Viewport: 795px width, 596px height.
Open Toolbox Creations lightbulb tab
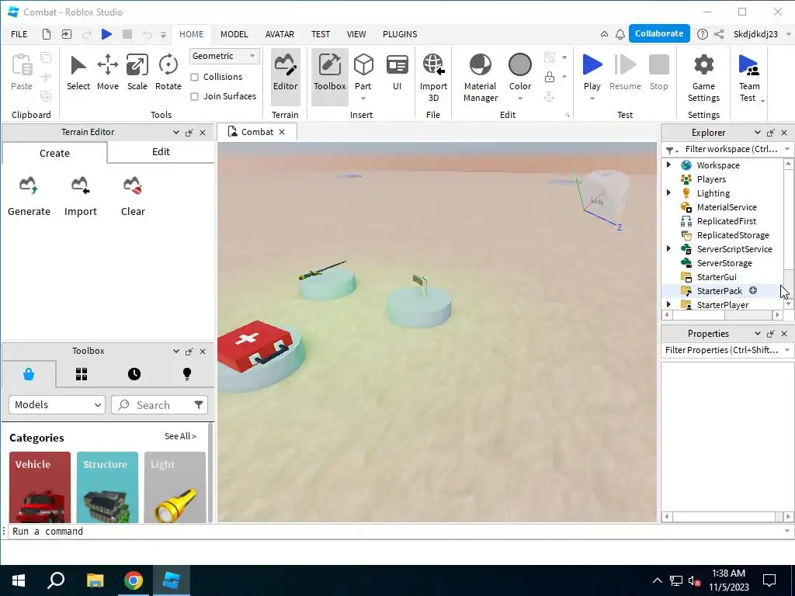pyautogui.click(x=187, y=374)
